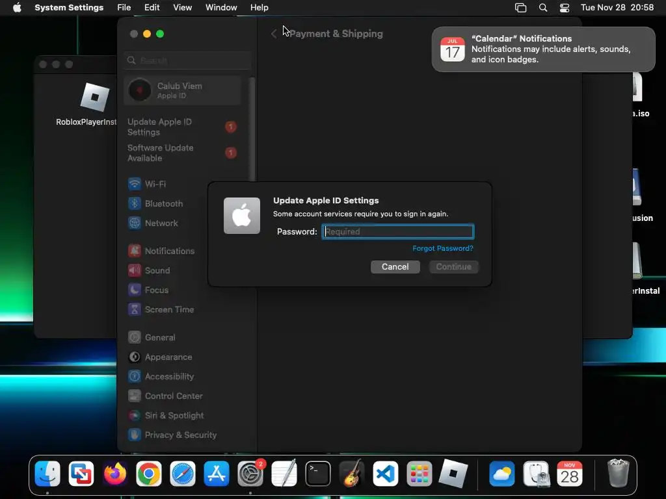Open Software Update Available item
The height and width of the screenshot is (499, 666).
click(183, 153)
